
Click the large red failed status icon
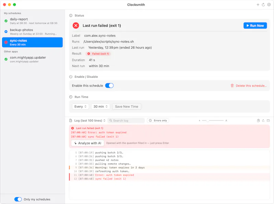point(76,25)
